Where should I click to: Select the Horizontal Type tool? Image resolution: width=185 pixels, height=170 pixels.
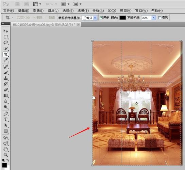[5, 119]
